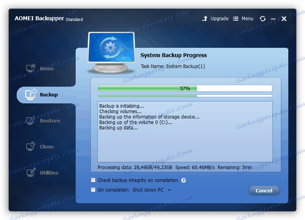Cancel the running backup
Screen dimensions: 305x220
(264, 190)
